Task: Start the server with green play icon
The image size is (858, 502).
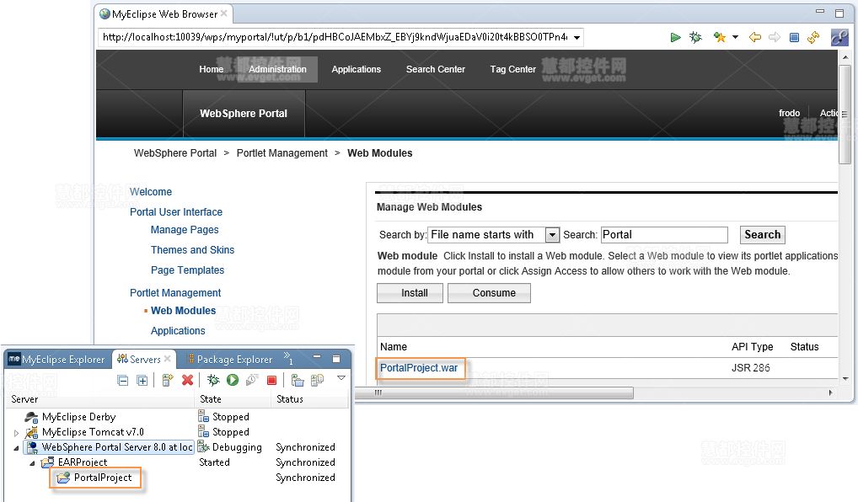Action: point(233,380)
